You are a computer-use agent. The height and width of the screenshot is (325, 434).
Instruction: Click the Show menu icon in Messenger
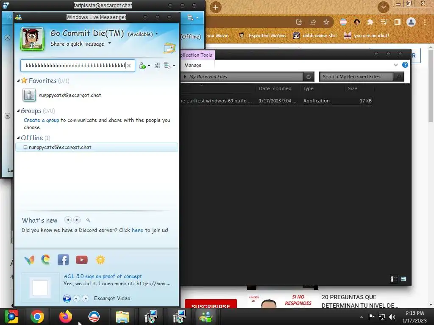(167, 66)
